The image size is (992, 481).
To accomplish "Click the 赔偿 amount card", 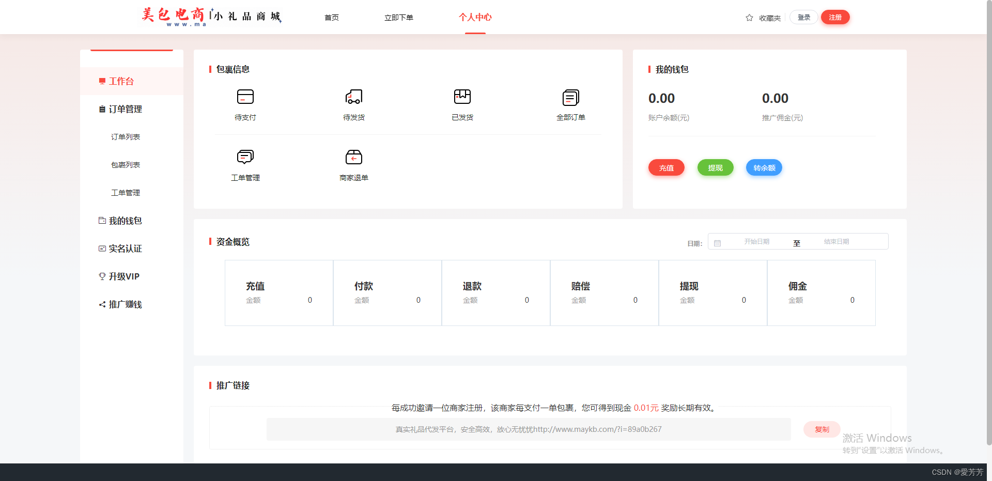I will pyautogui.click(x=605, y=293).
